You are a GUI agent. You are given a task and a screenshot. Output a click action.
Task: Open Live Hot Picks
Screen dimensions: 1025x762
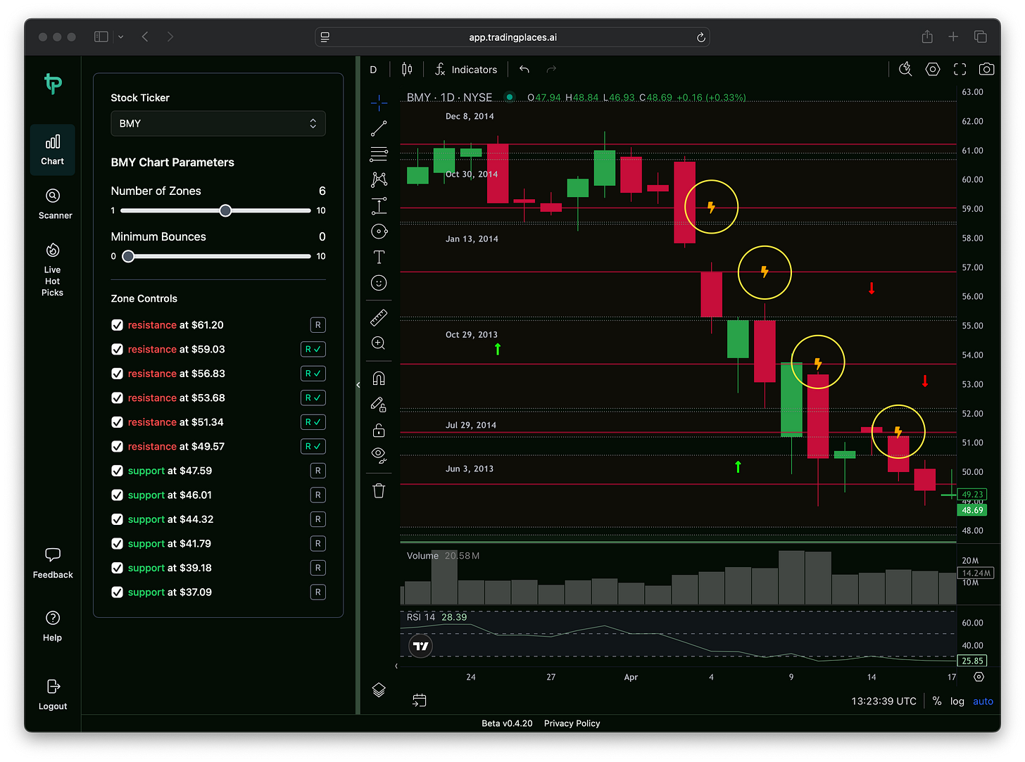pos(53,269)
